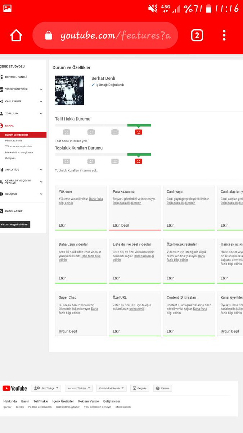Click the red Kanal icon

point(1,126)
